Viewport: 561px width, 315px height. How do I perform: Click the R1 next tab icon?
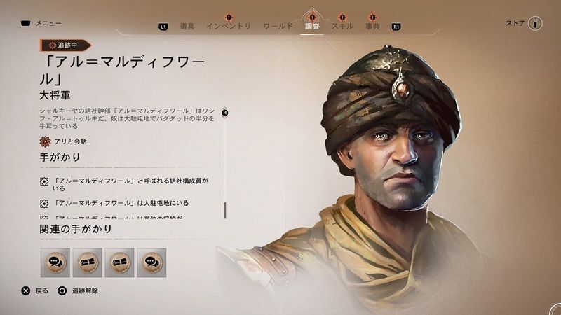396,27
